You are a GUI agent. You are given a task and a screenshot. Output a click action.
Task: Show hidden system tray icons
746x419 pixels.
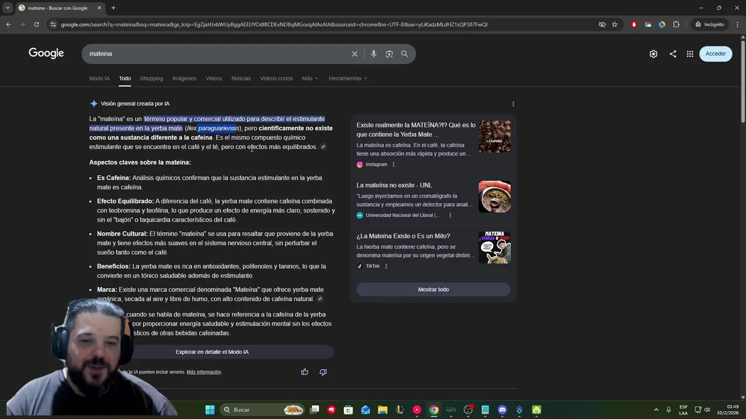pos(656,410)
